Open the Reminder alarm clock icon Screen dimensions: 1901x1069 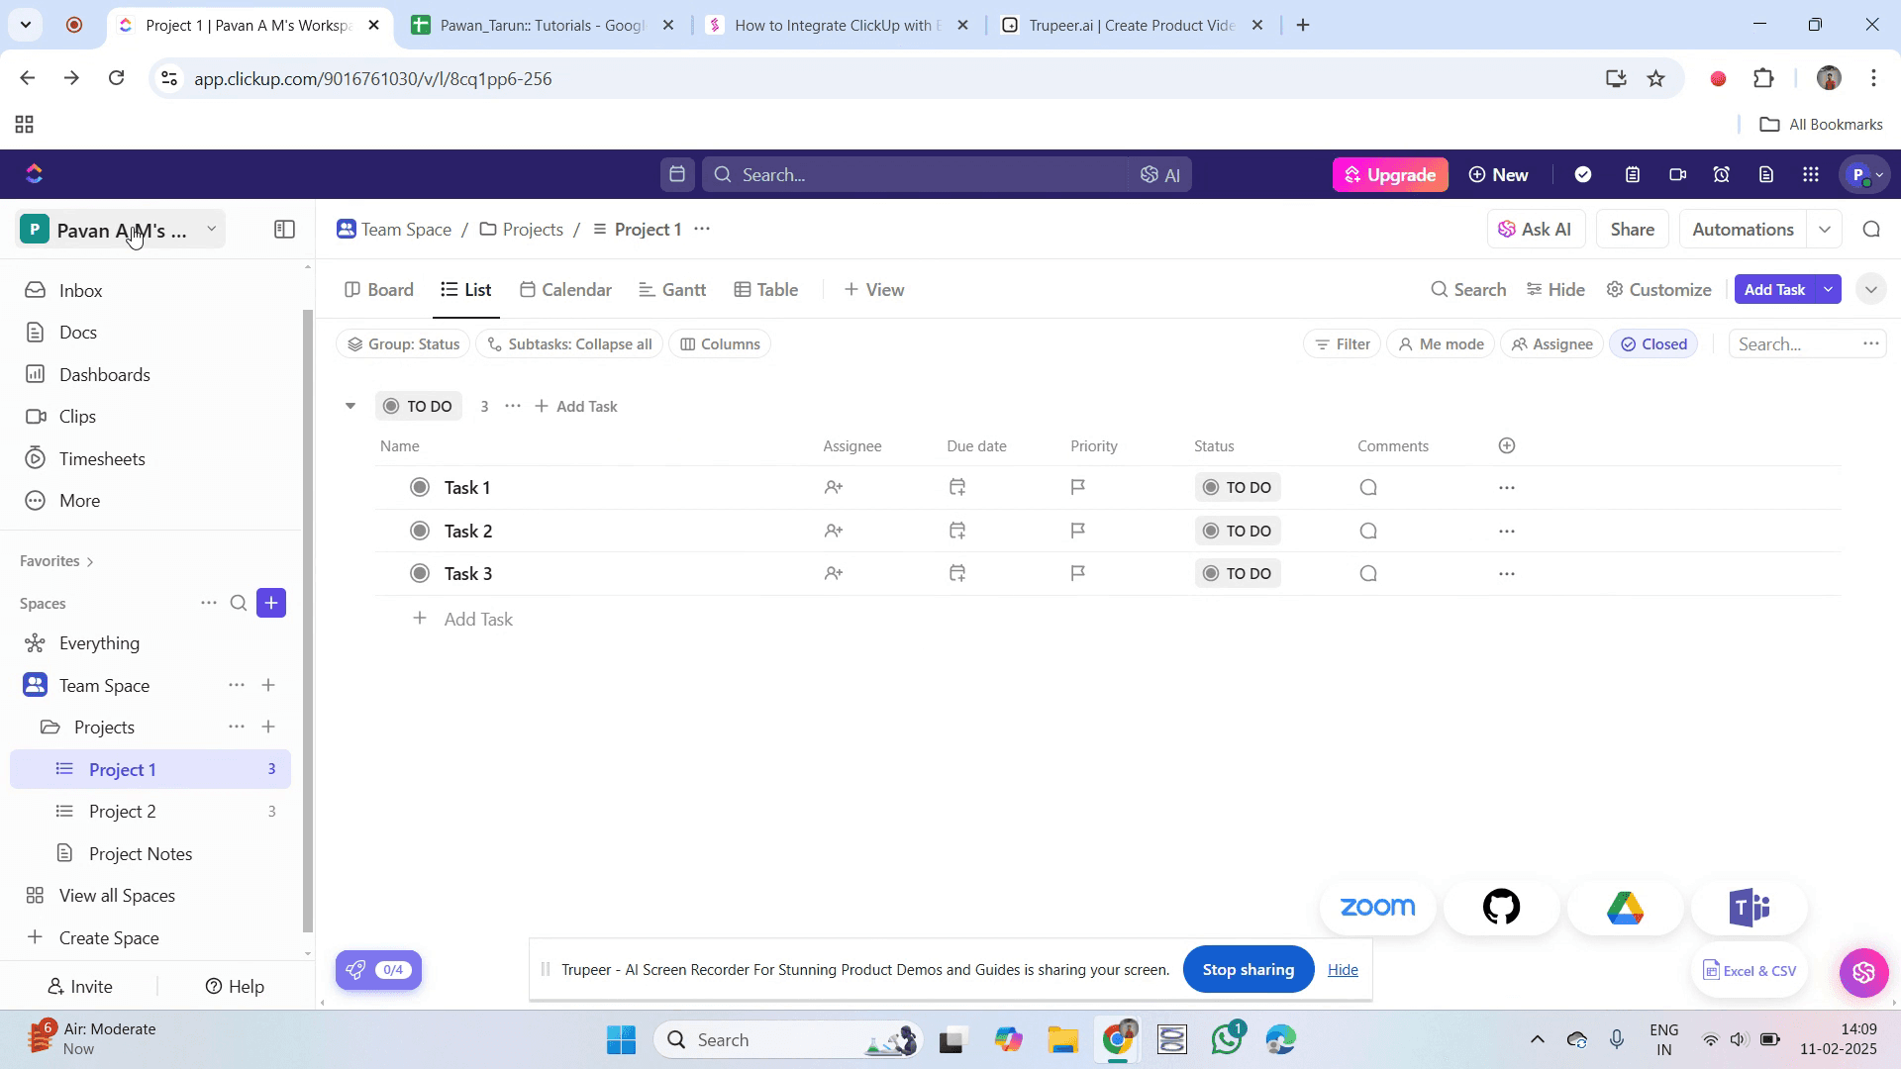click(x=1722, y=175)
